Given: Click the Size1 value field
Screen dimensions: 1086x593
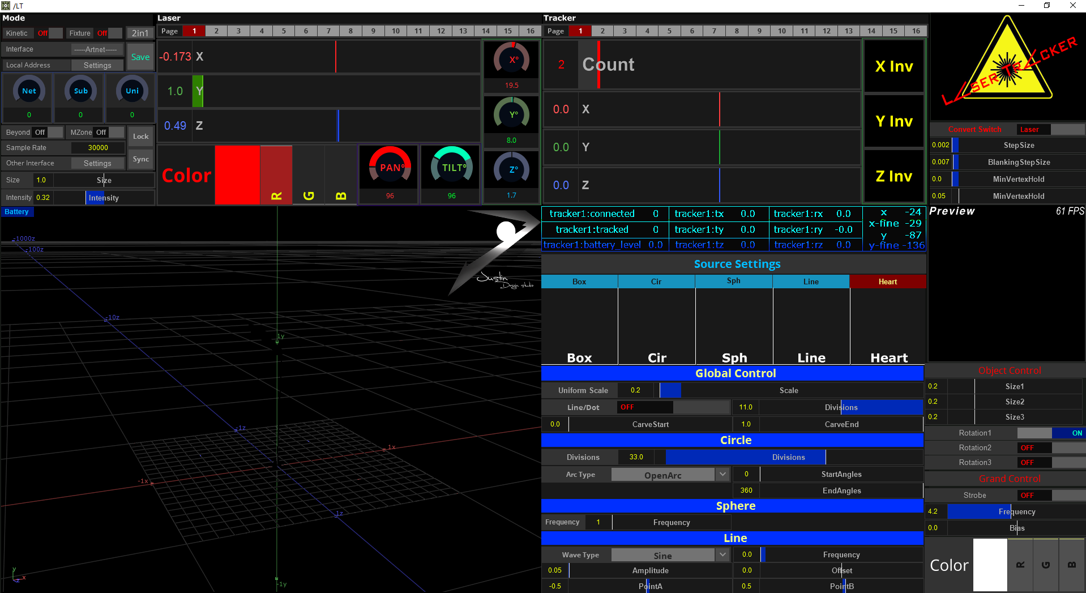Looking at the screenshot, I should tap(937, 386).
